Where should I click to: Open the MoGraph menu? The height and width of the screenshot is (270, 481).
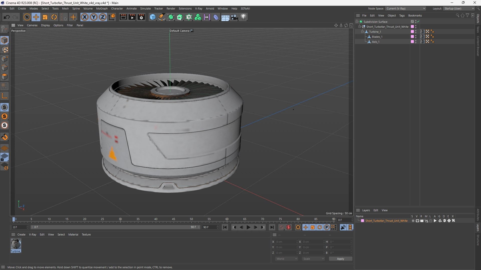pyautogui.click(x=102, y=8)
